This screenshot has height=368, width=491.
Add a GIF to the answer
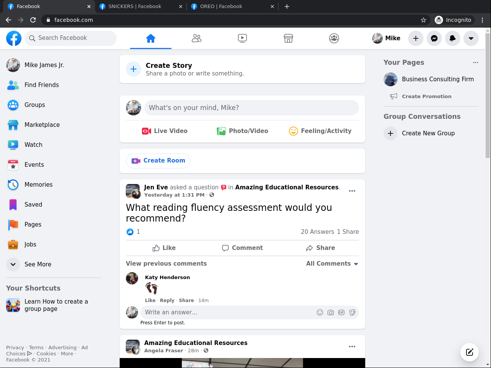(341, 312)
